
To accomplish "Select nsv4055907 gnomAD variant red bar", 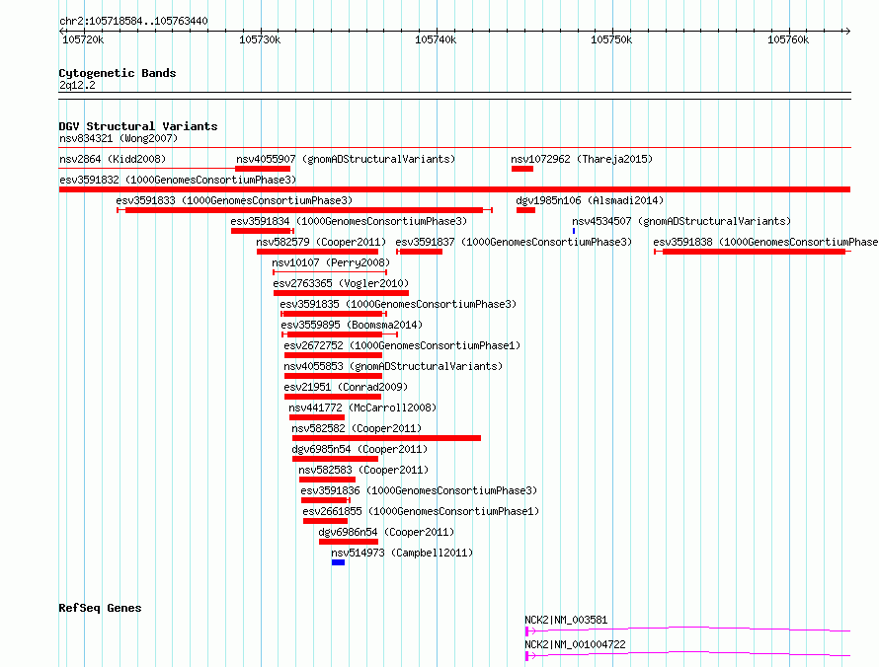I will [x=263, y=169].
